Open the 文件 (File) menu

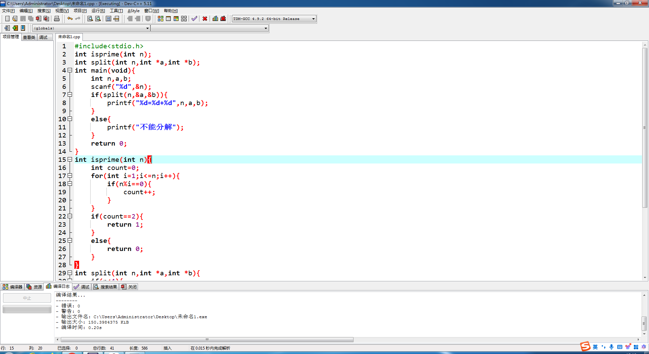[x=8, y=11]
